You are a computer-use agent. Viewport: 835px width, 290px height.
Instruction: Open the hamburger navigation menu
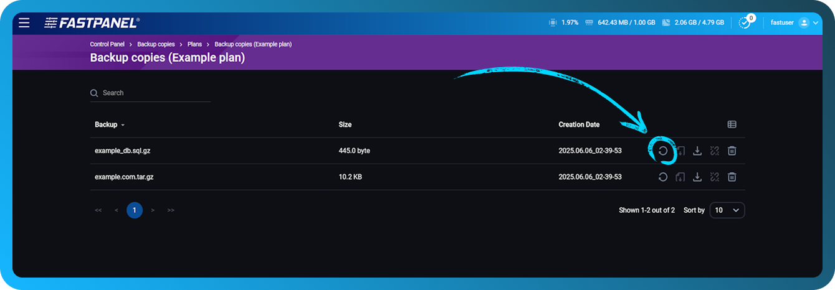click(24, 23)
